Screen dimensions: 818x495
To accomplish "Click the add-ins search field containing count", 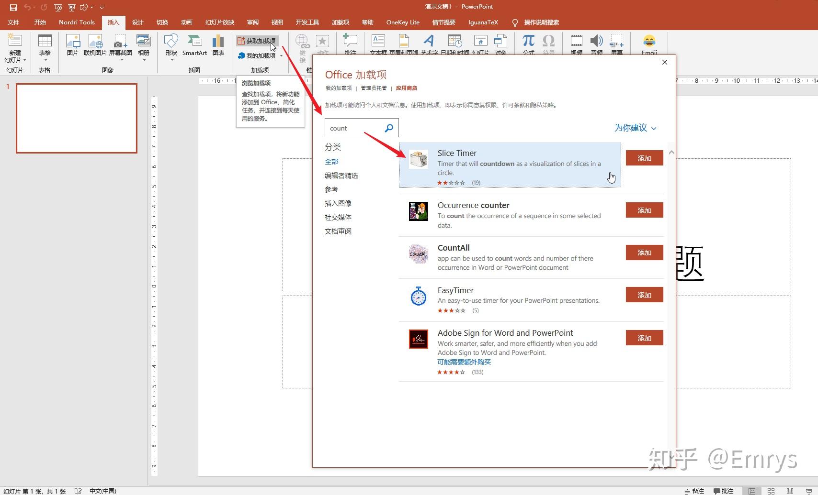I will [x=362, y=128].
